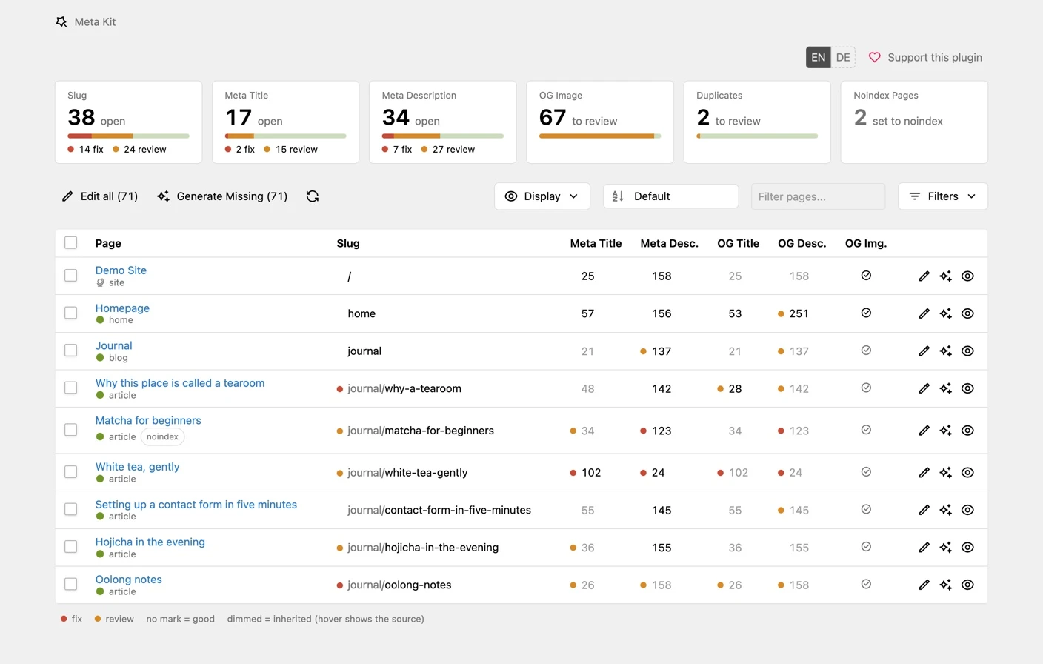Check the Demo Site row checkbox

click(x=70, y=276)
